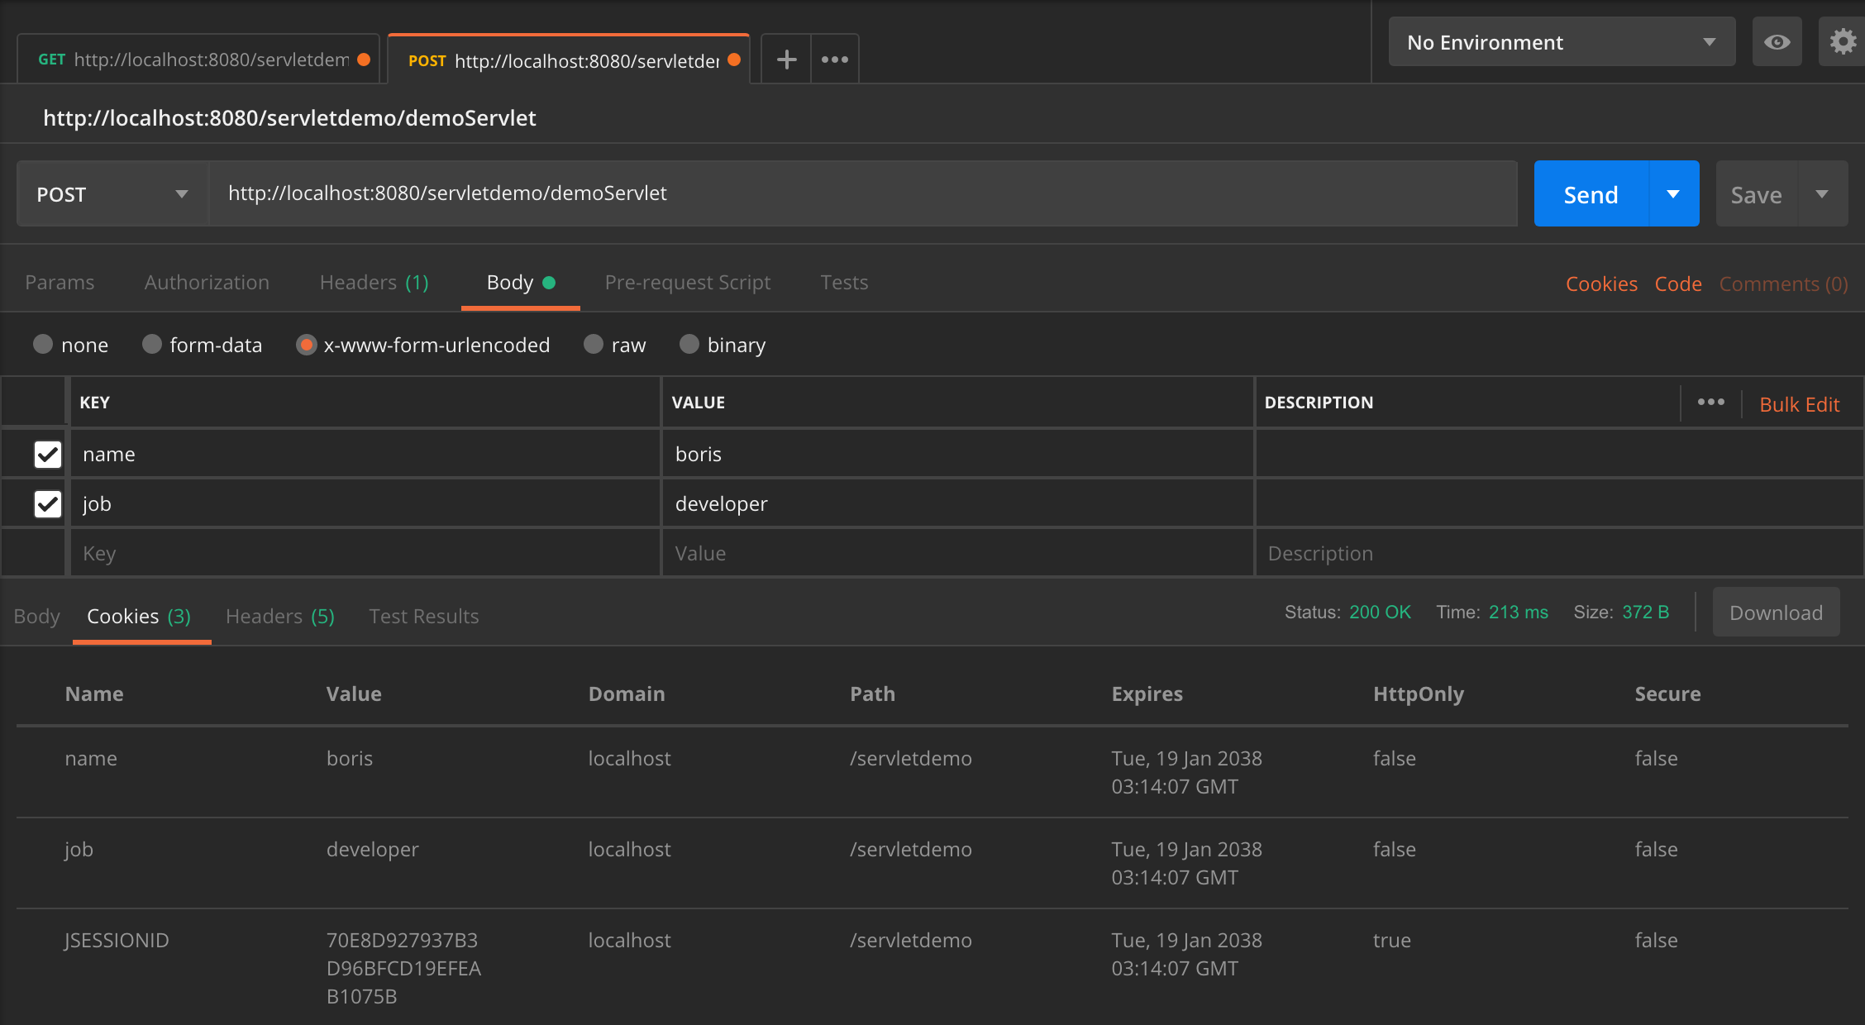Expand the Send button arrow options
1865x1025 pixels.
coord(1673,194)
